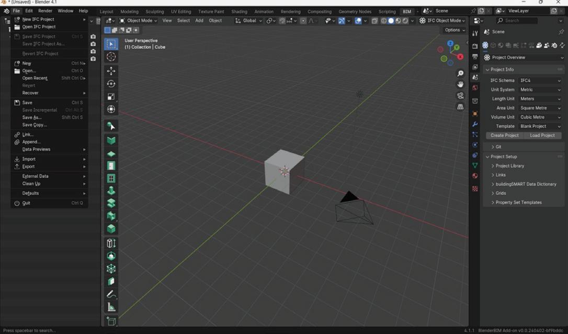Switch perspective/orthographic grid icon

coord(460,107)
